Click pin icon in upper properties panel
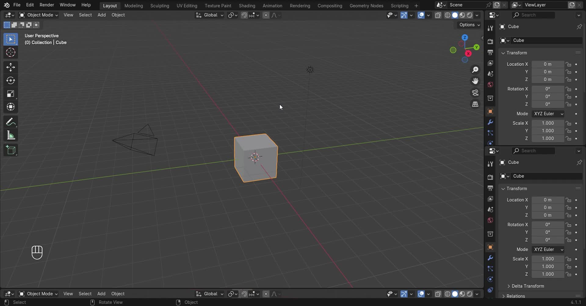 (579, 27)
